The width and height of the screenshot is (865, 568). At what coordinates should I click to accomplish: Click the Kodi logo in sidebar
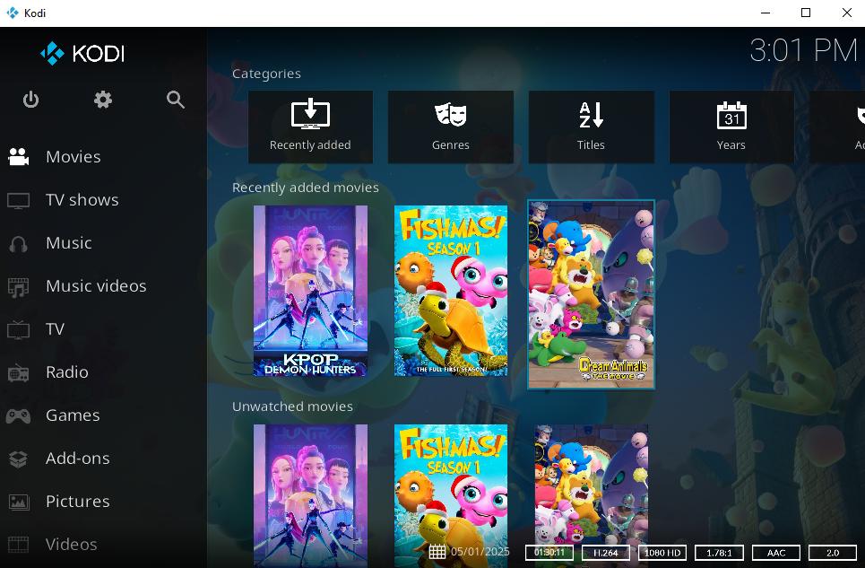[82, 54]
